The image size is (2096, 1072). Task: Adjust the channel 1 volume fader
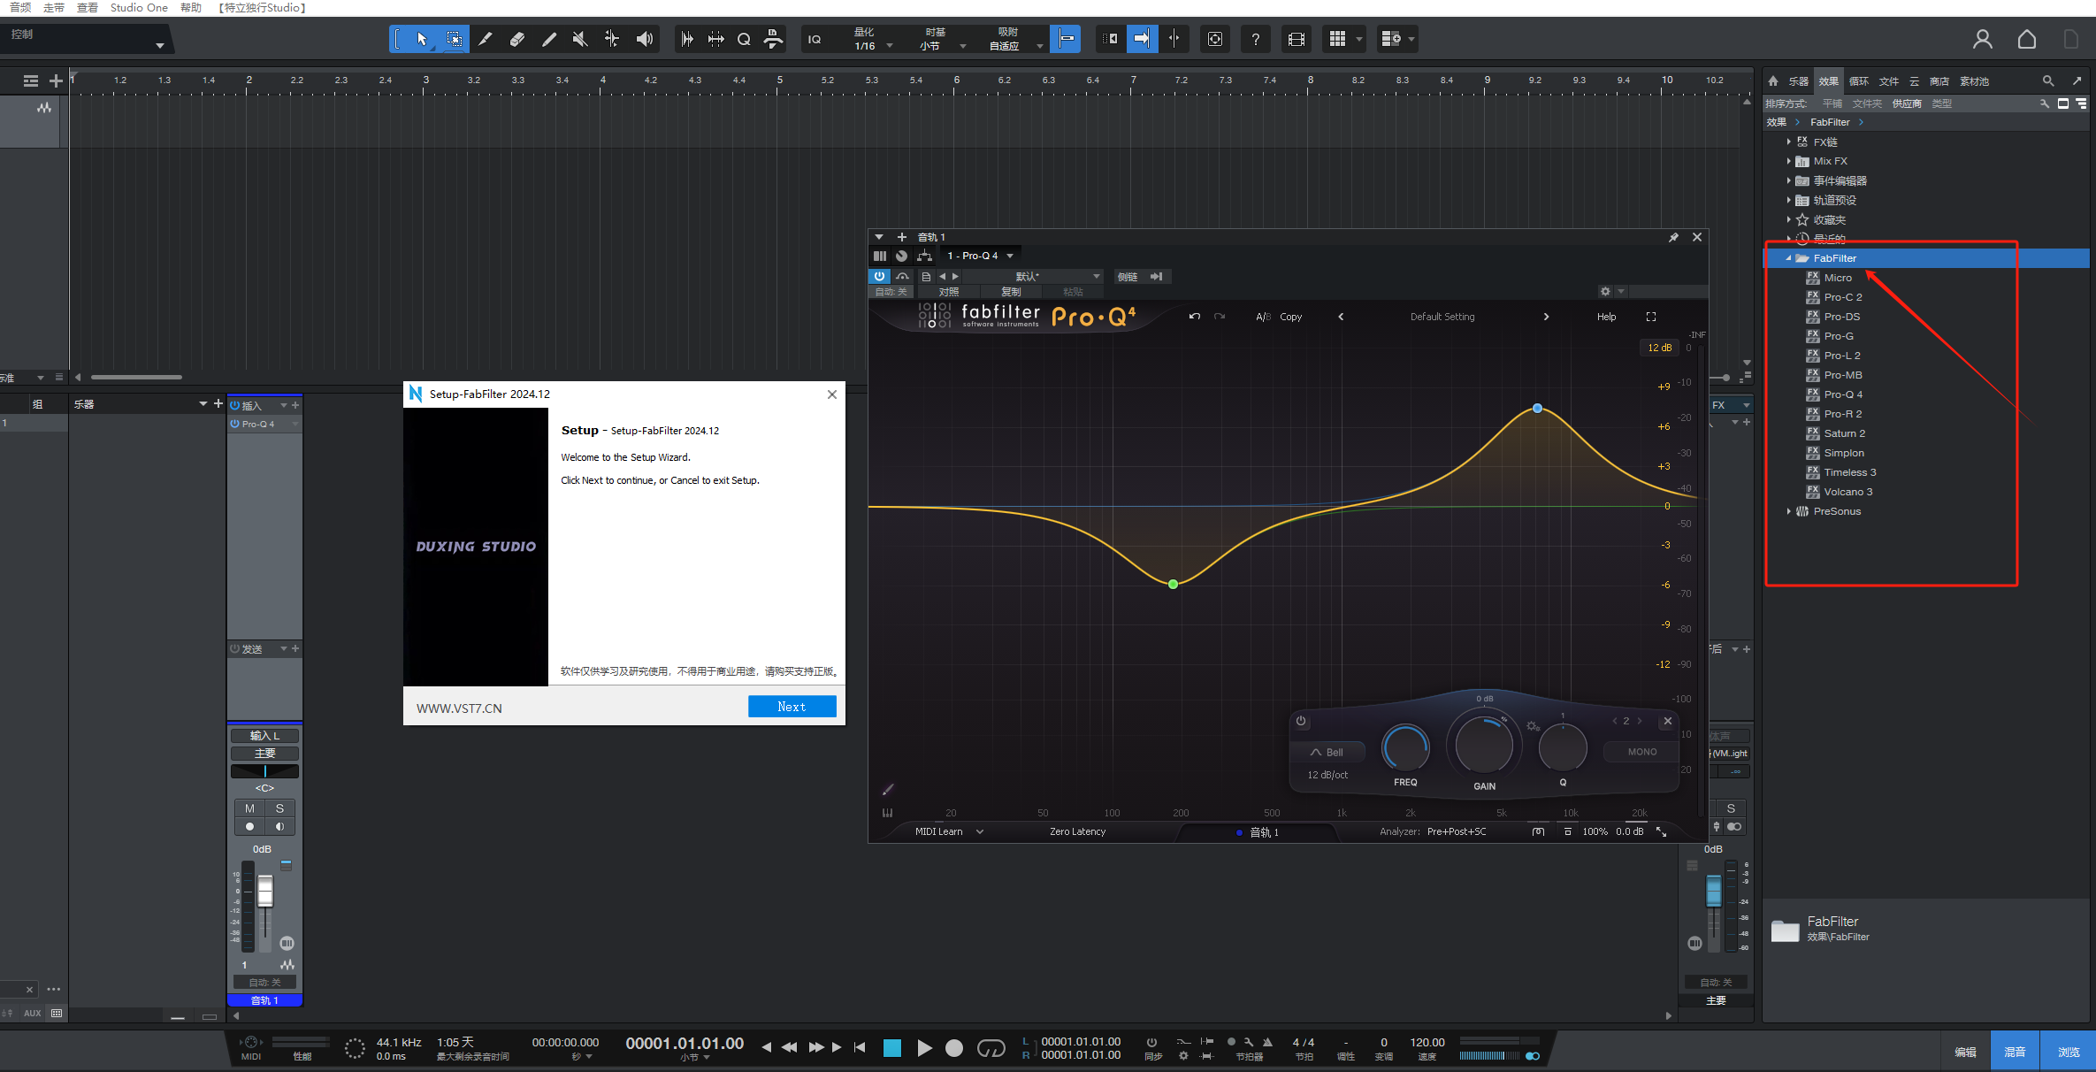coord(265,891)
